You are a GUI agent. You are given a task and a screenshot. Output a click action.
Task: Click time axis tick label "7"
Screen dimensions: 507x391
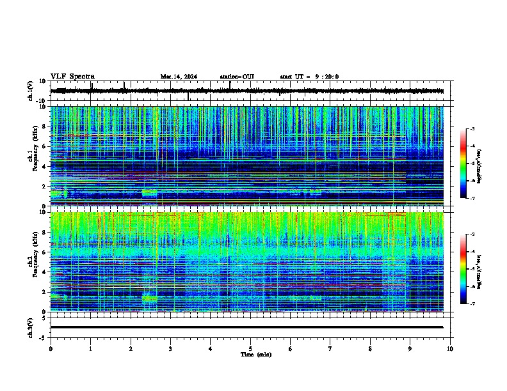(x=330, y=349)
